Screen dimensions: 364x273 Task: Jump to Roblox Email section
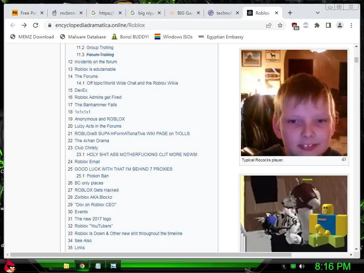tap(87, 162)
